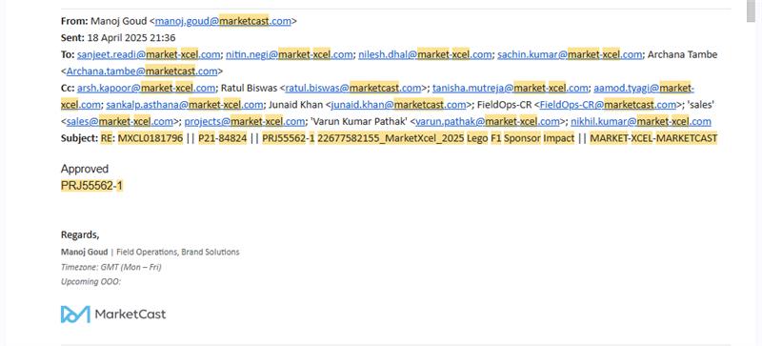Image resolution: width=762 pixels, height=346 pixels.
Task: Click tanisha.mutreja@market-xcel.com link
Action: (x=511, y=88)
